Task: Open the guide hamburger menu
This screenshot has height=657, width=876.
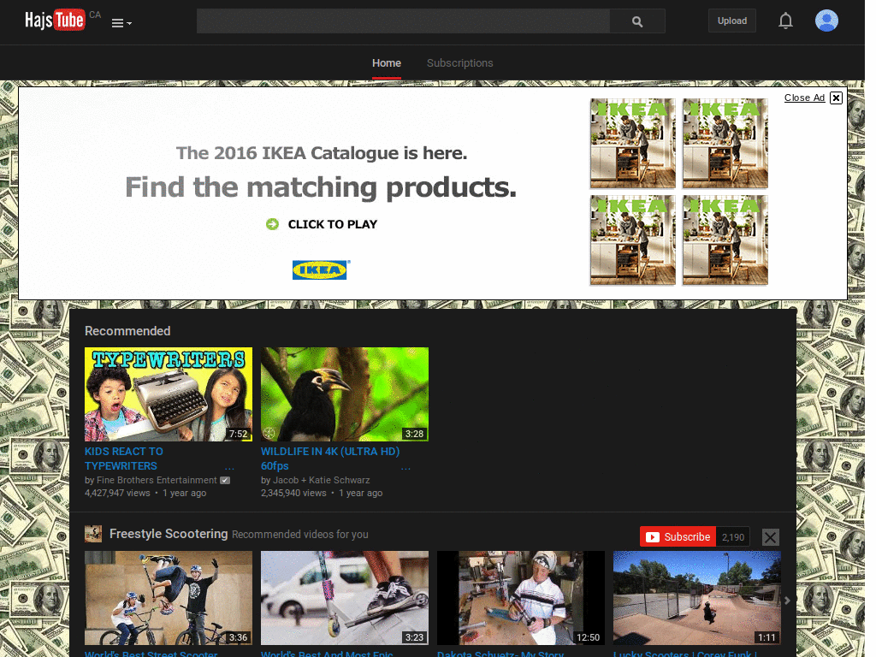Action: click(x=121, y=23)
